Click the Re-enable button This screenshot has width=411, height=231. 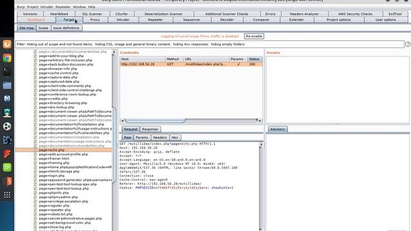pyautogui.click(x=254, y=37)
